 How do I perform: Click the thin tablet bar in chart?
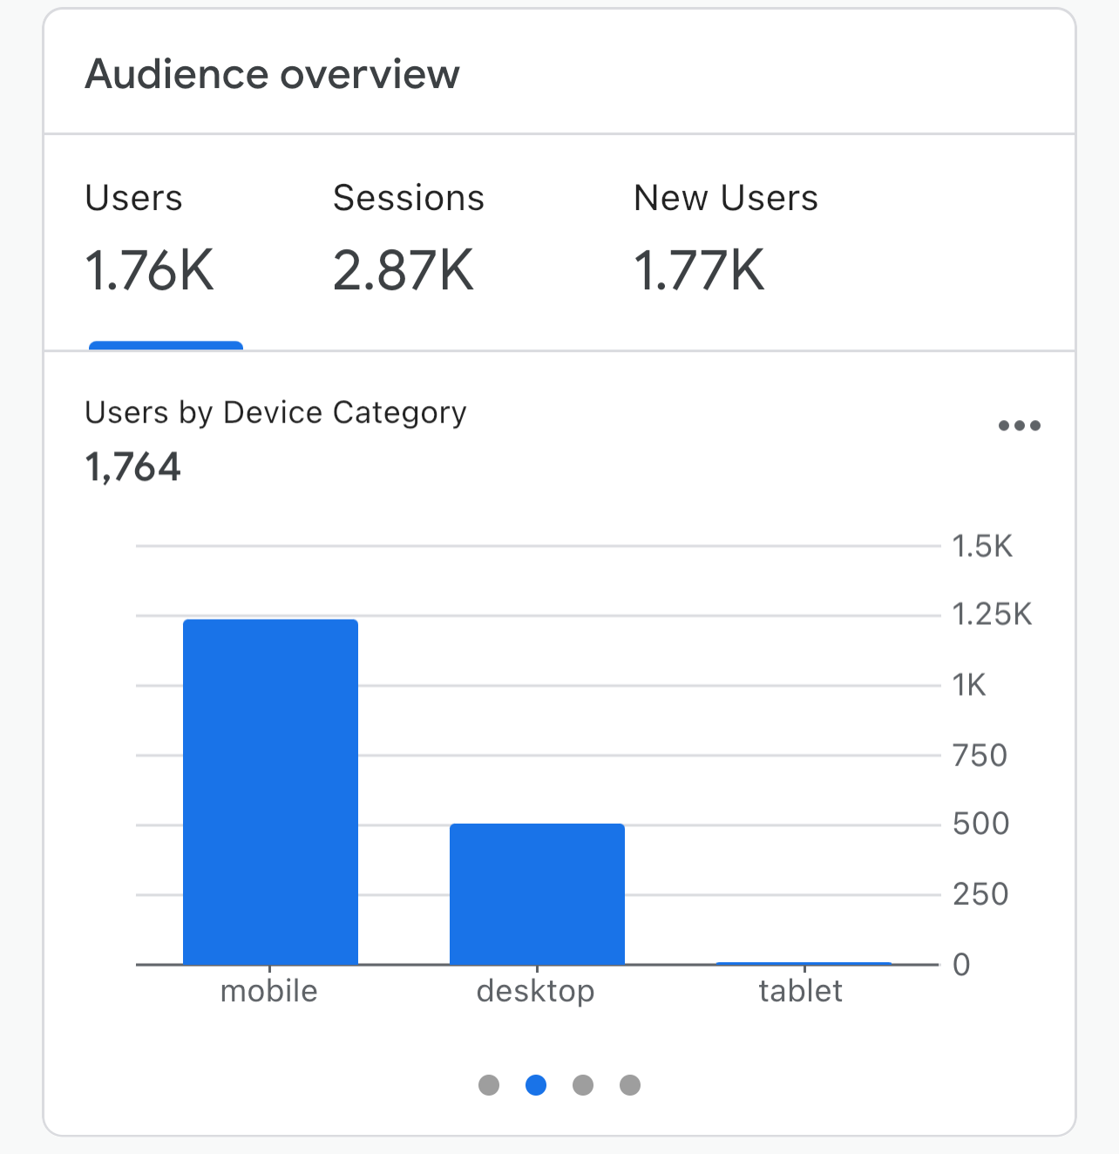(x=804, y=963)
